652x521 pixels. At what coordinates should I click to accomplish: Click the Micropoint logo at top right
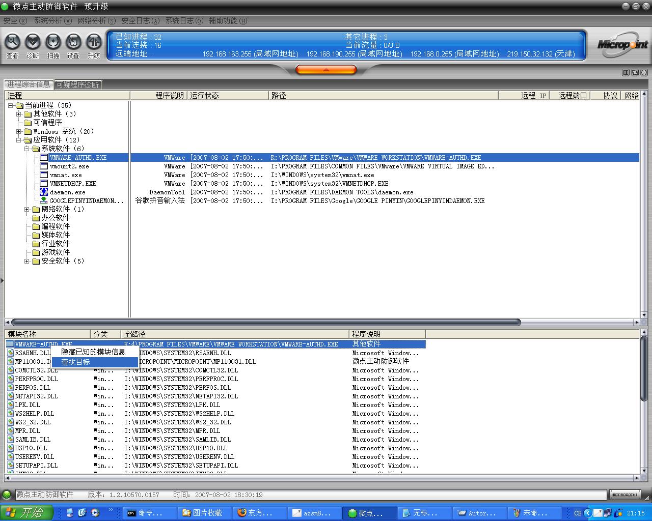point(622,45)
